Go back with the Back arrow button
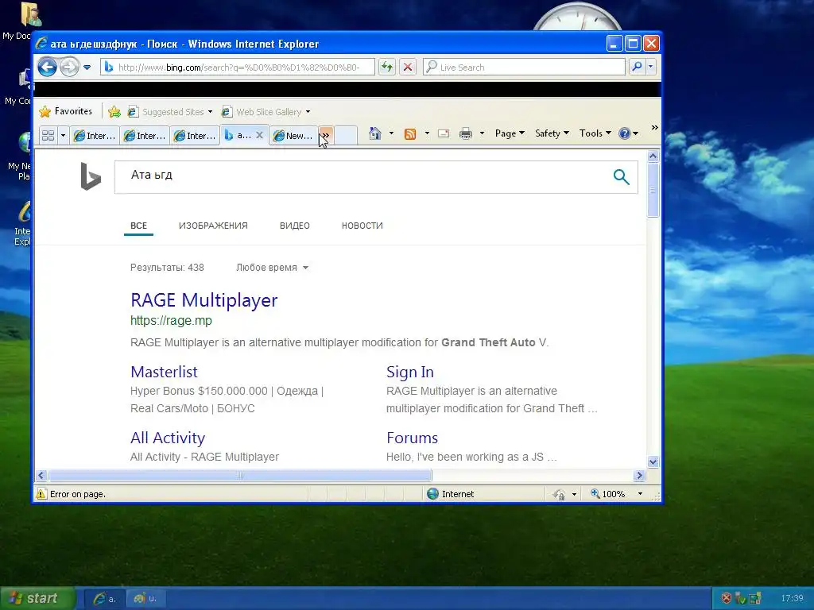The height and width of the screenshot is (610, 814). (47, 67)
